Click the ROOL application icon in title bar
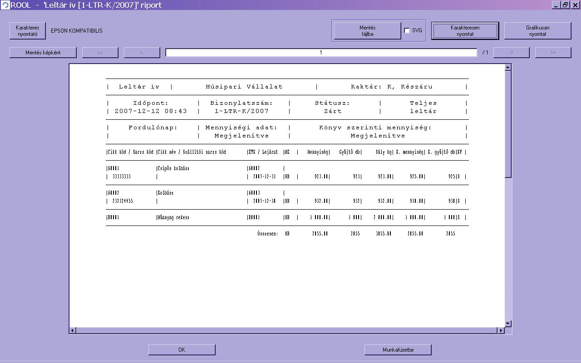The height and width of the screenshot is (363, 581). (5, 5)
